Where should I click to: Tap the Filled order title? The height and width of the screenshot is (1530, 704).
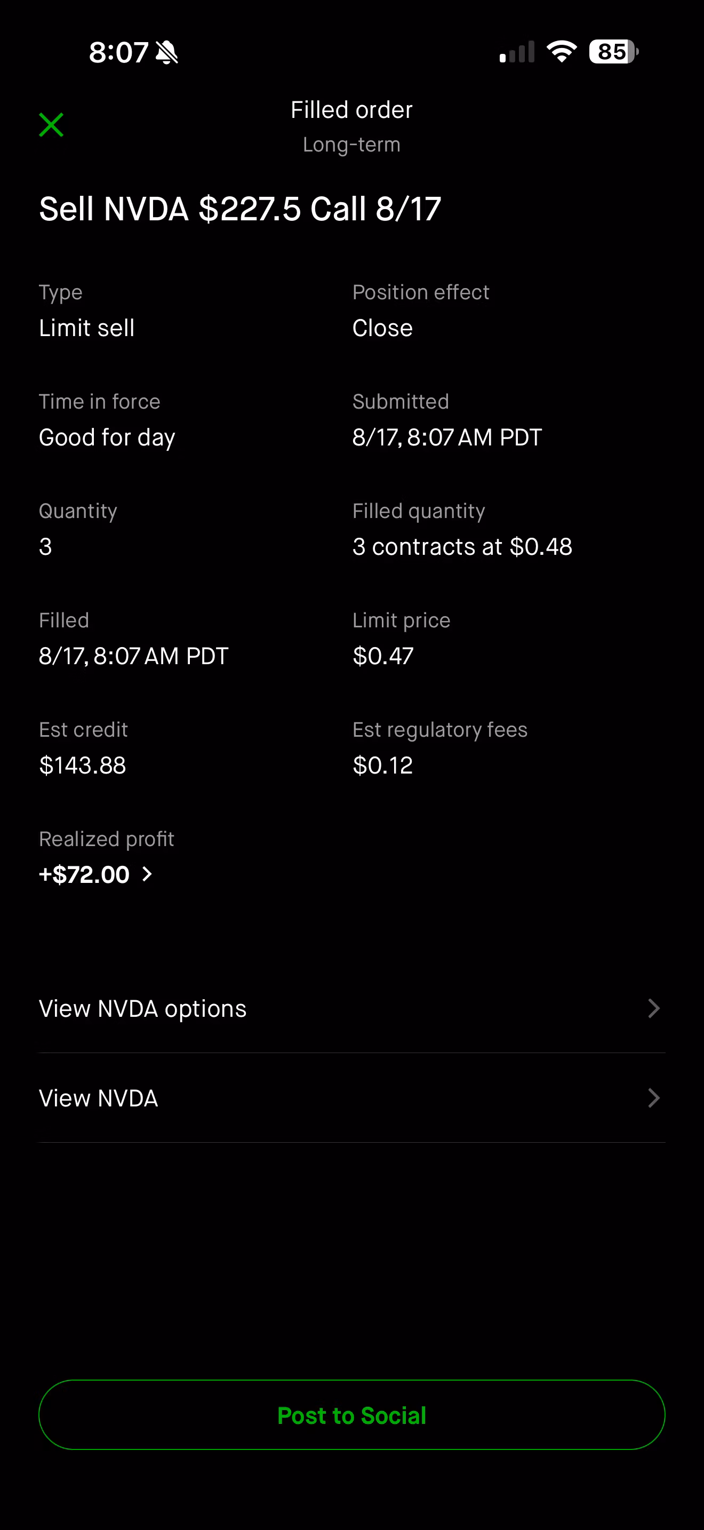[x=351, y=110]
